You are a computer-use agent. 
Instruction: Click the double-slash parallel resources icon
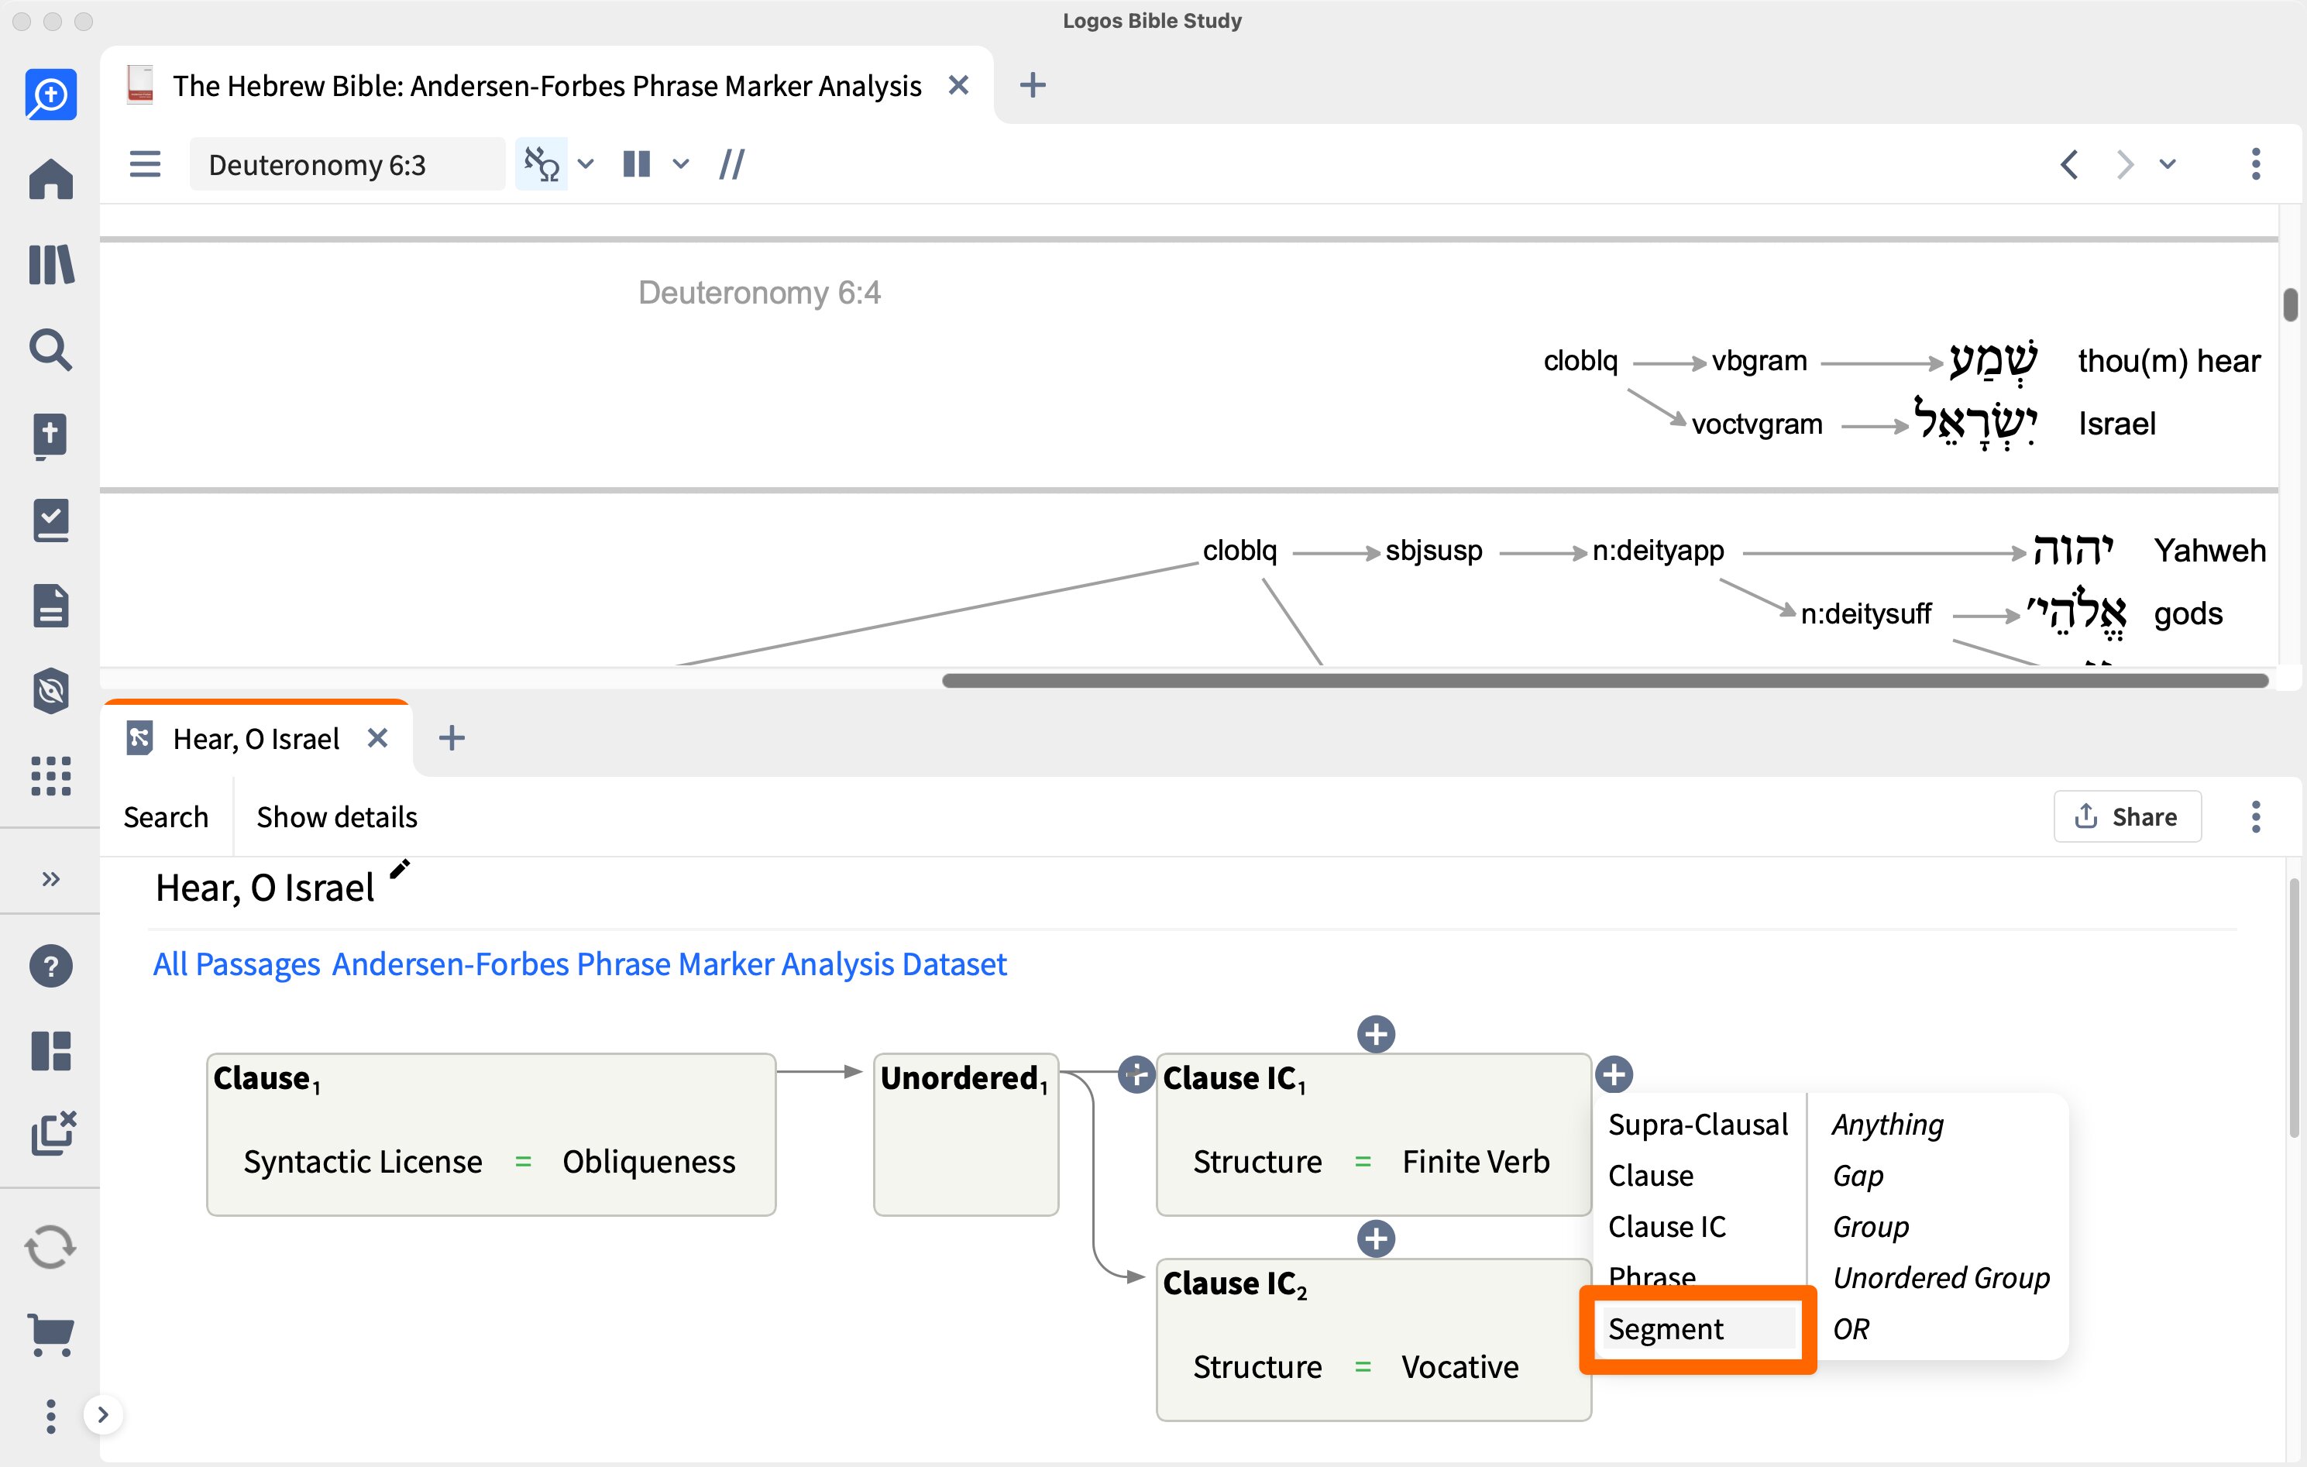click(732, 164)
